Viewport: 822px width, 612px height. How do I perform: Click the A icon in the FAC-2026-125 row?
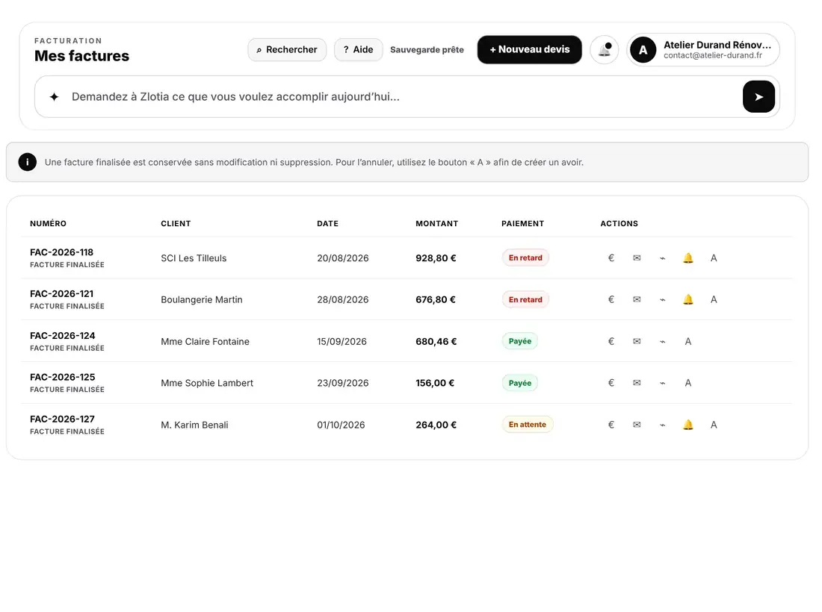point(687,383)
